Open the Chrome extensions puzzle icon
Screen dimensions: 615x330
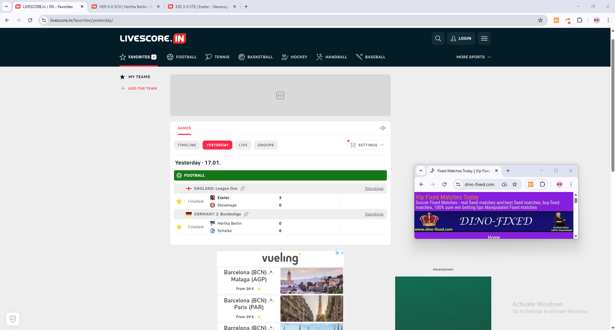point(579,20)
